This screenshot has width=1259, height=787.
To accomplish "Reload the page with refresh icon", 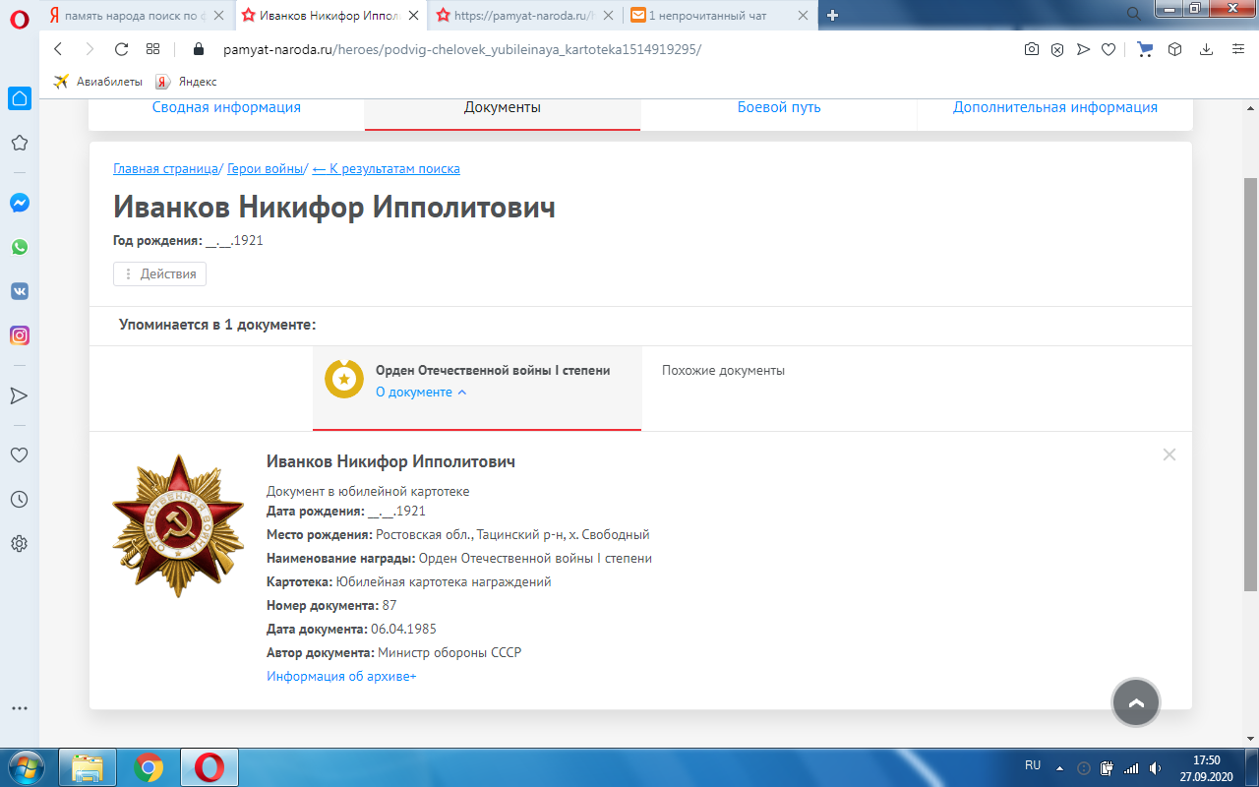I will click(121, 49).
